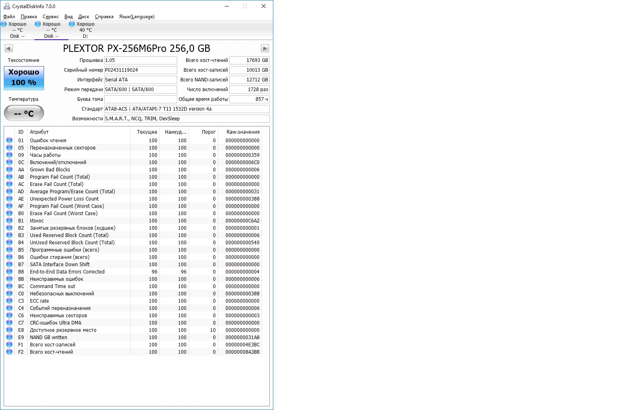Click the status orb for CRC-ошибок Ultra DMA
This screenshot has width=623, height=410.
pos(9,322)
